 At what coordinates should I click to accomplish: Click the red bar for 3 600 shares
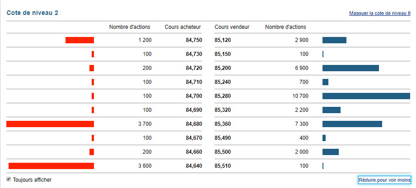51,166
